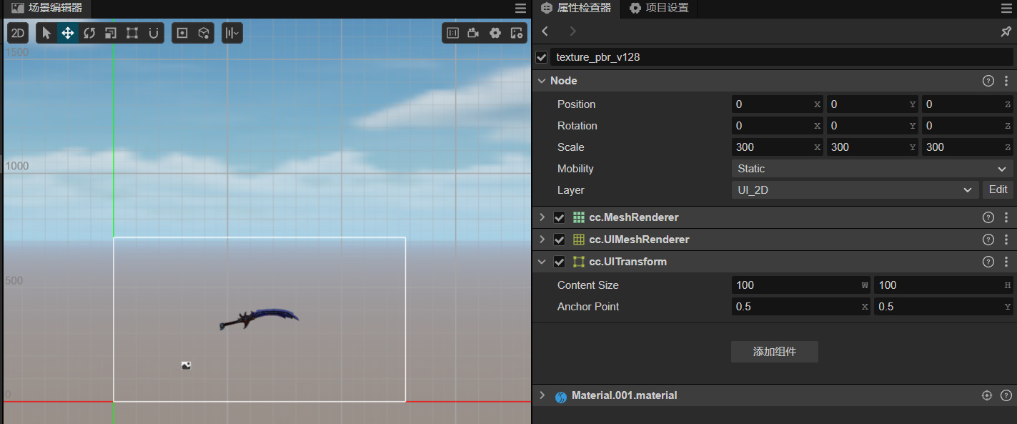Image resolution: width=1017 pixels, height=424 pixels.
Task: Edit Scale X field
Action: pyautogui.click(x=778, y=147)
